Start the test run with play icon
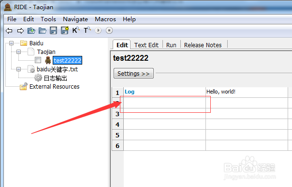 (x=98, y=30)
